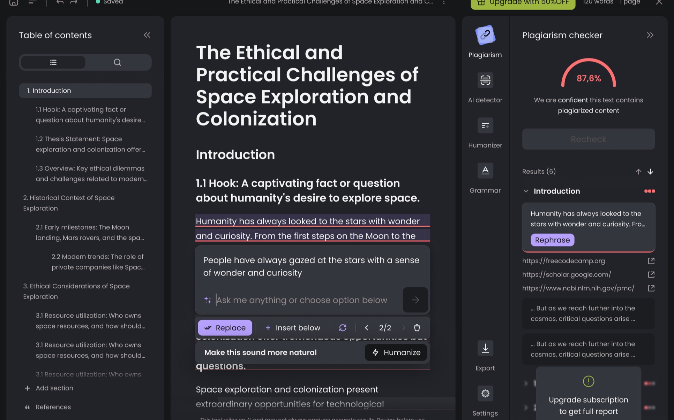This screenshot has width=674, height=420.
Task: Click the Humanize button
Action: click(396, 352)
